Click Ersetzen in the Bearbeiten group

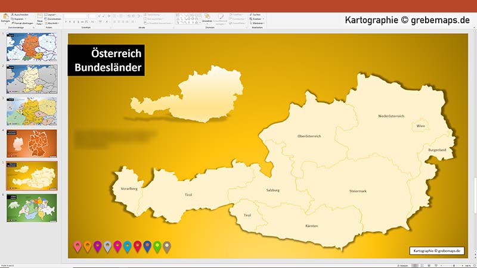click(255, 19)
